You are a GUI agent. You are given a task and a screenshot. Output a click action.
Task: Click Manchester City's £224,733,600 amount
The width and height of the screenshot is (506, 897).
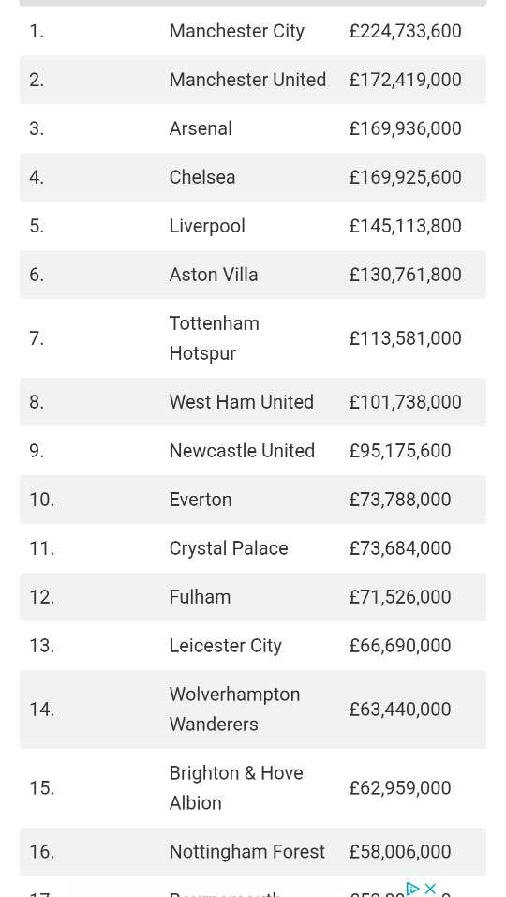[x=406, y=31]
